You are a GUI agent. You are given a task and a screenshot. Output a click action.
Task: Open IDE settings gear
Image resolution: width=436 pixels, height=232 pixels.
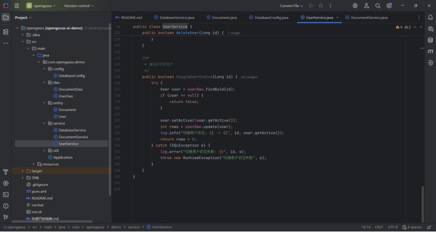pyautogui.click(x=389, y=6)
